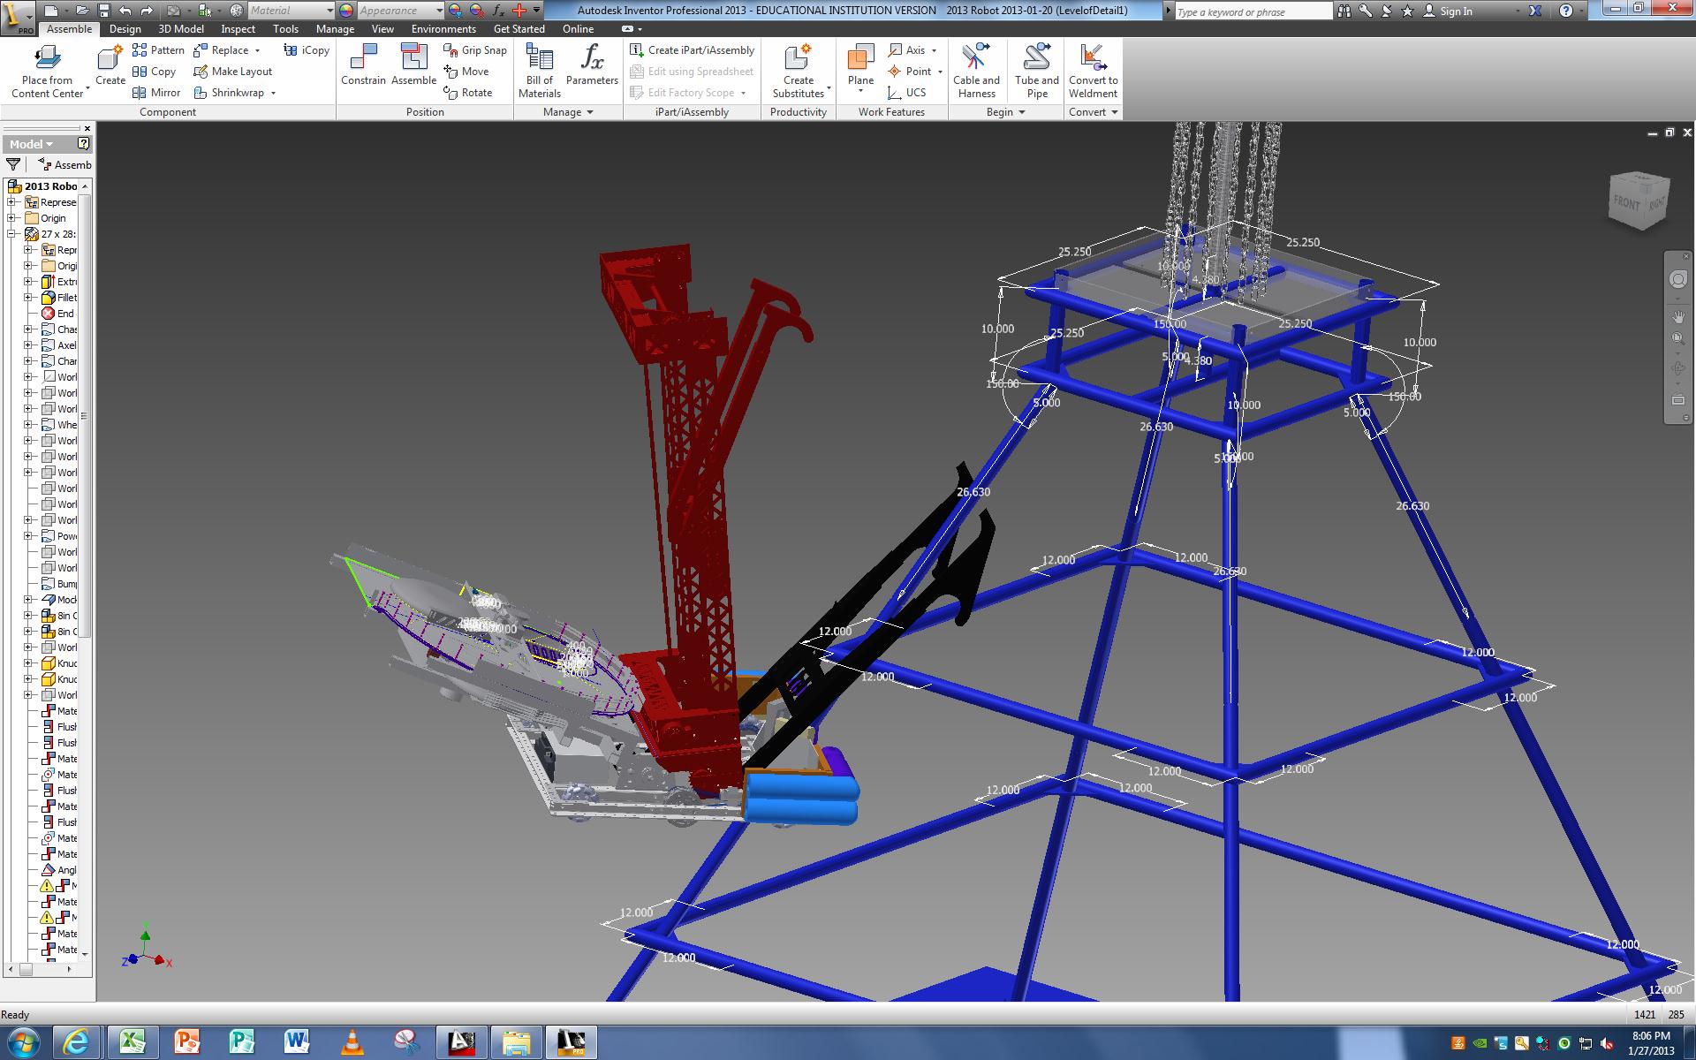
Task: Click Create Substitutes
Action: click(799, 71)
